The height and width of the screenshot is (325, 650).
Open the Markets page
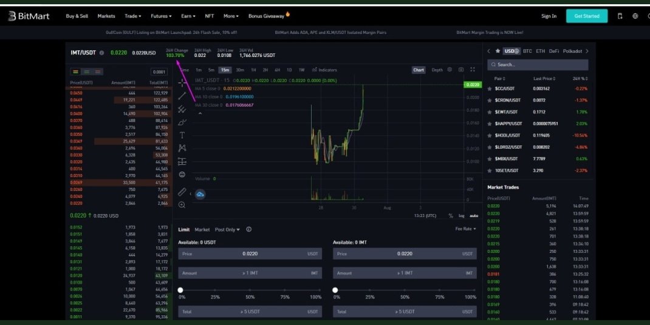click(106, 16)
